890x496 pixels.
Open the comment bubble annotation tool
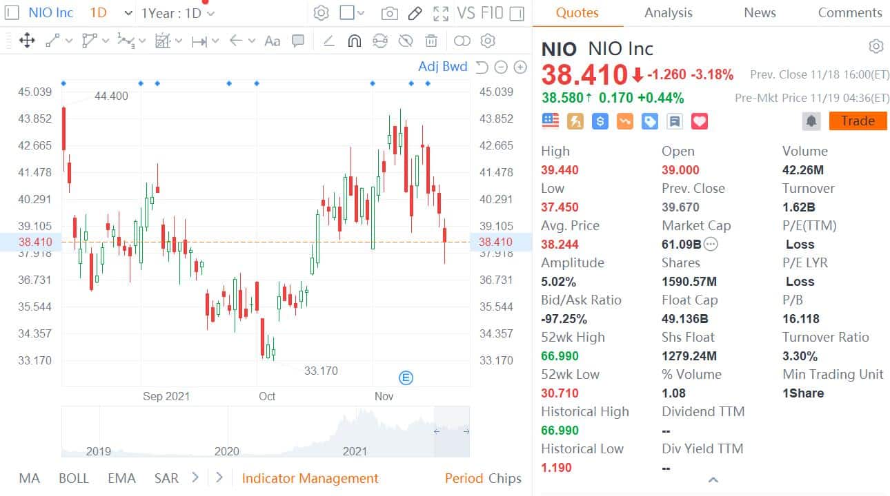tap(298, 41)
